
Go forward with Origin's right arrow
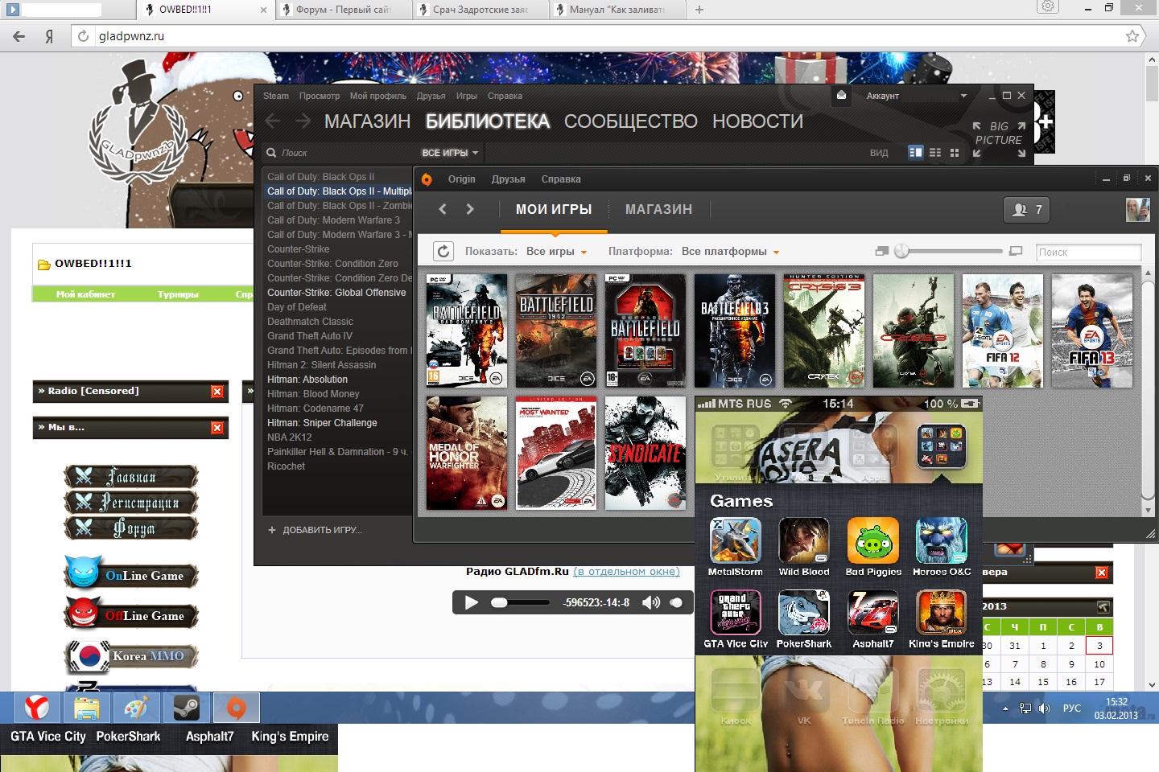coord(470,209)
